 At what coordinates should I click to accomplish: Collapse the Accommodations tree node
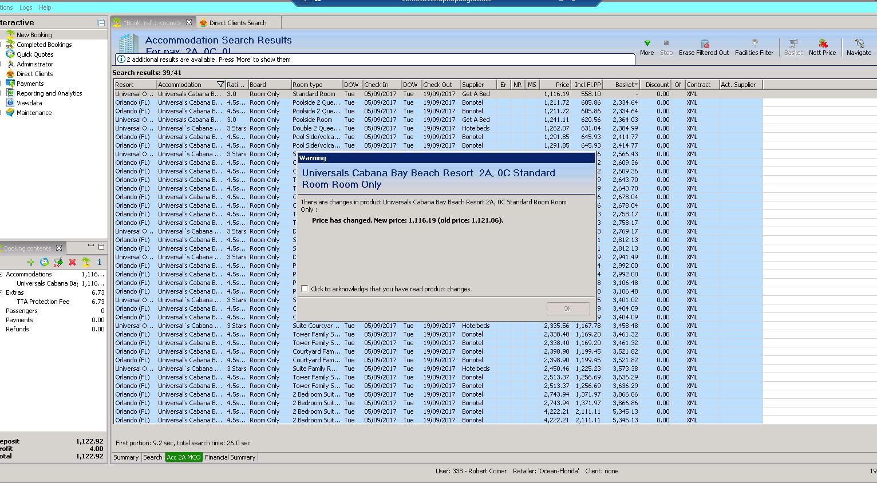pyautogui.click(x=2, y=275)
